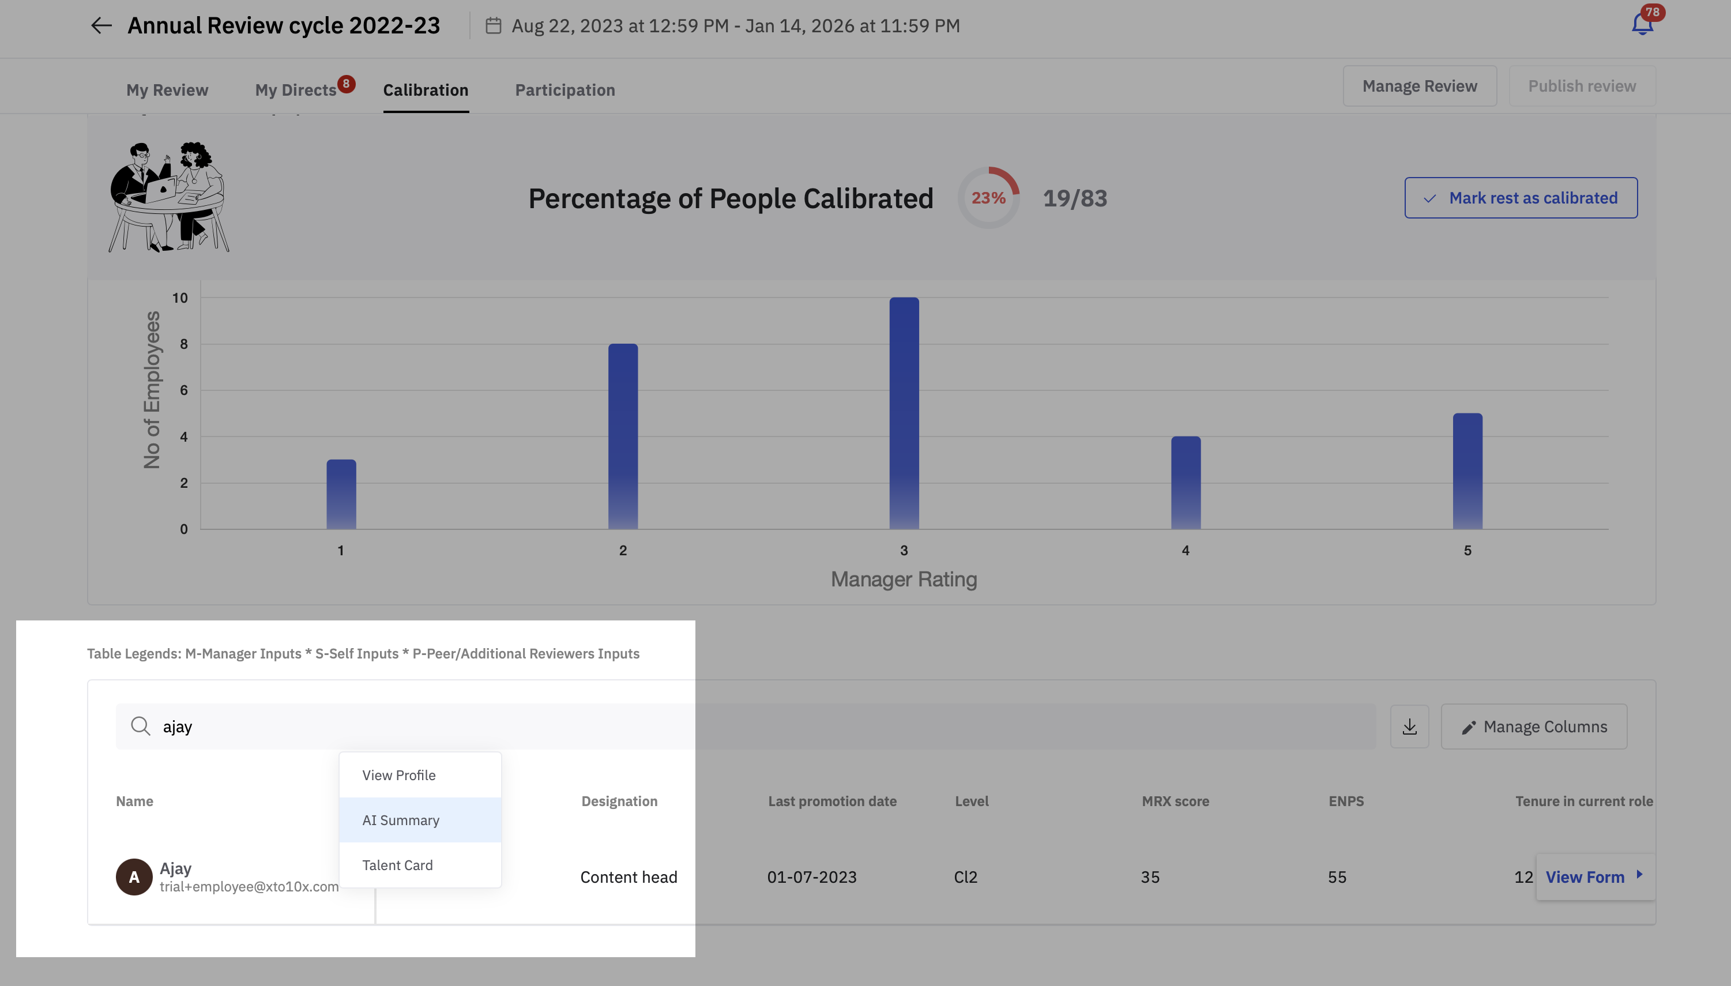Open Manage Columns button
The width and height of the screenshot is (1731, 986).
pyautogui.click(x=1533, y=727)
